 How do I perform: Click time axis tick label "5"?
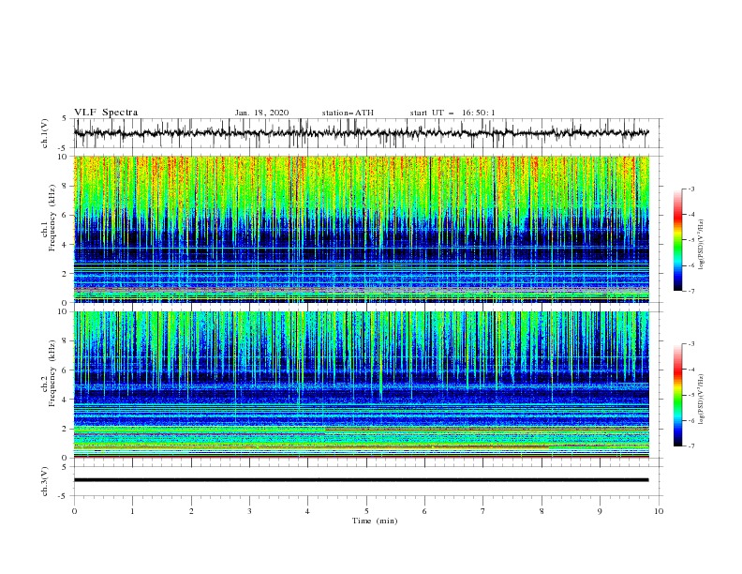click(366, 511)
